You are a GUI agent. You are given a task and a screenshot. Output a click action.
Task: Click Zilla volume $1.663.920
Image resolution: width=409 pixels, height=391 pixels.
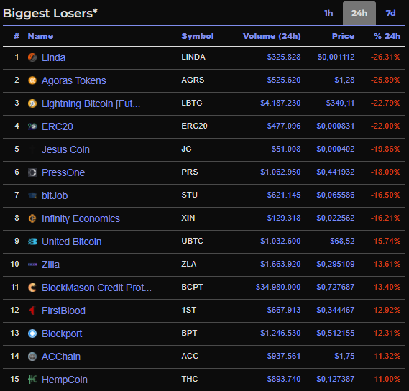280,264
